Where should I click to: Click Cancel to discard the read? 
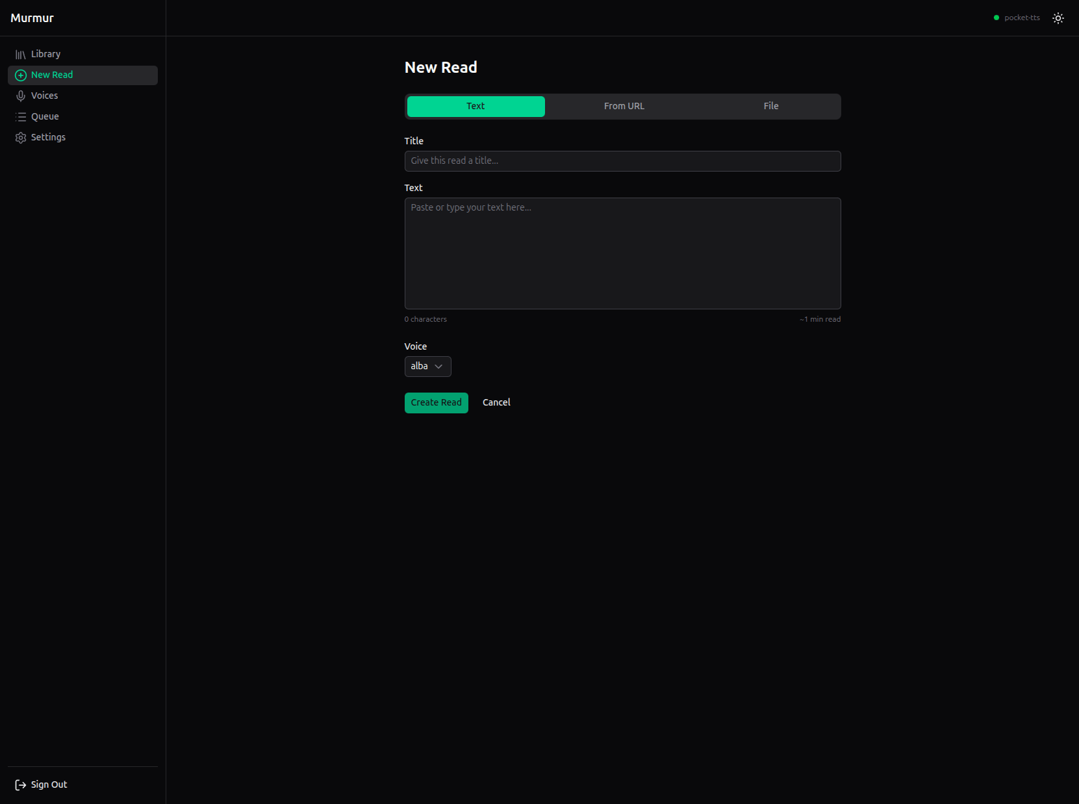496,402
